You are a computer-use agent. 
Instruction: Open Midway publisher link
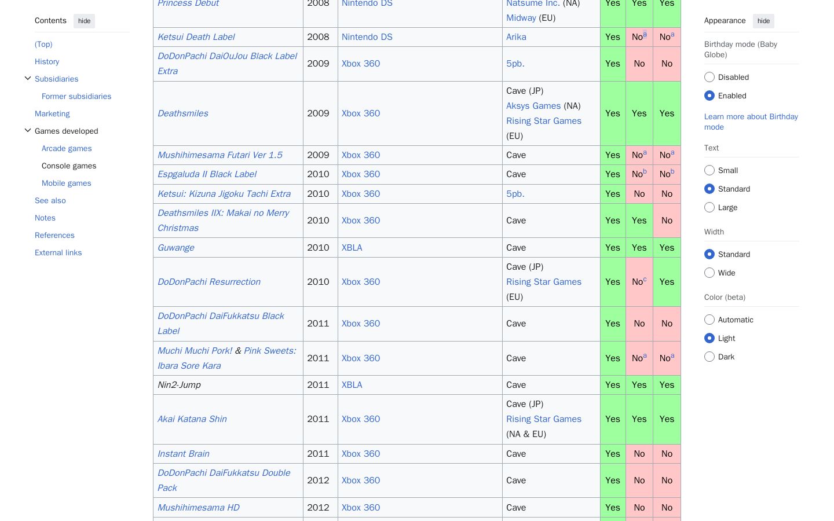click(x=521, y=18)
